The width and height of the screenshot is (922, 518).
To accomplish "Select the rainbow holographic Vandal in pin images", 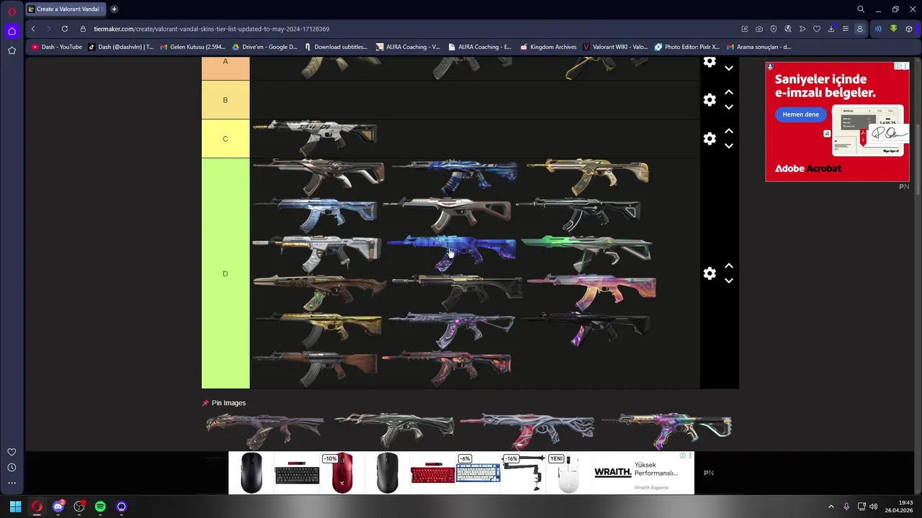I will (x=666, y=430).
